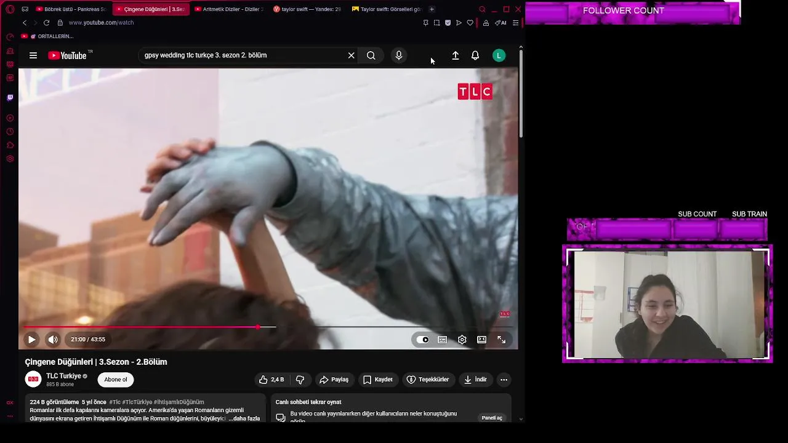788x443 pixels.
Task: Play the paused video
Action: pyautogui.click(x=31, y=339)
